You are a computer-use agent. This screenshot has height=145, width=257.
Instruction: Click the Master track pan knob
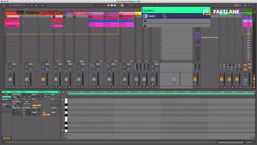[x=245, y=75]
